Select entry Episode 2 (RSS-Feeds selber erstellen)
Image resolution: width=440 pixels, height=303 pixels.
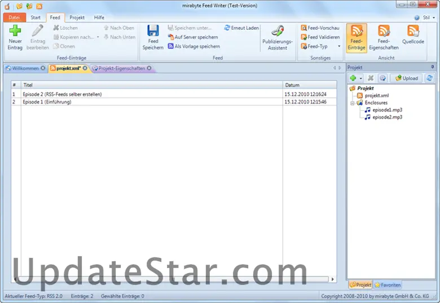coord(62,95)
